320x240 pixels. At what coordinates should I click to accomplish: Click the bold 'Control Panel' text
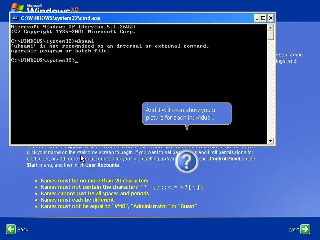(225, 159)
